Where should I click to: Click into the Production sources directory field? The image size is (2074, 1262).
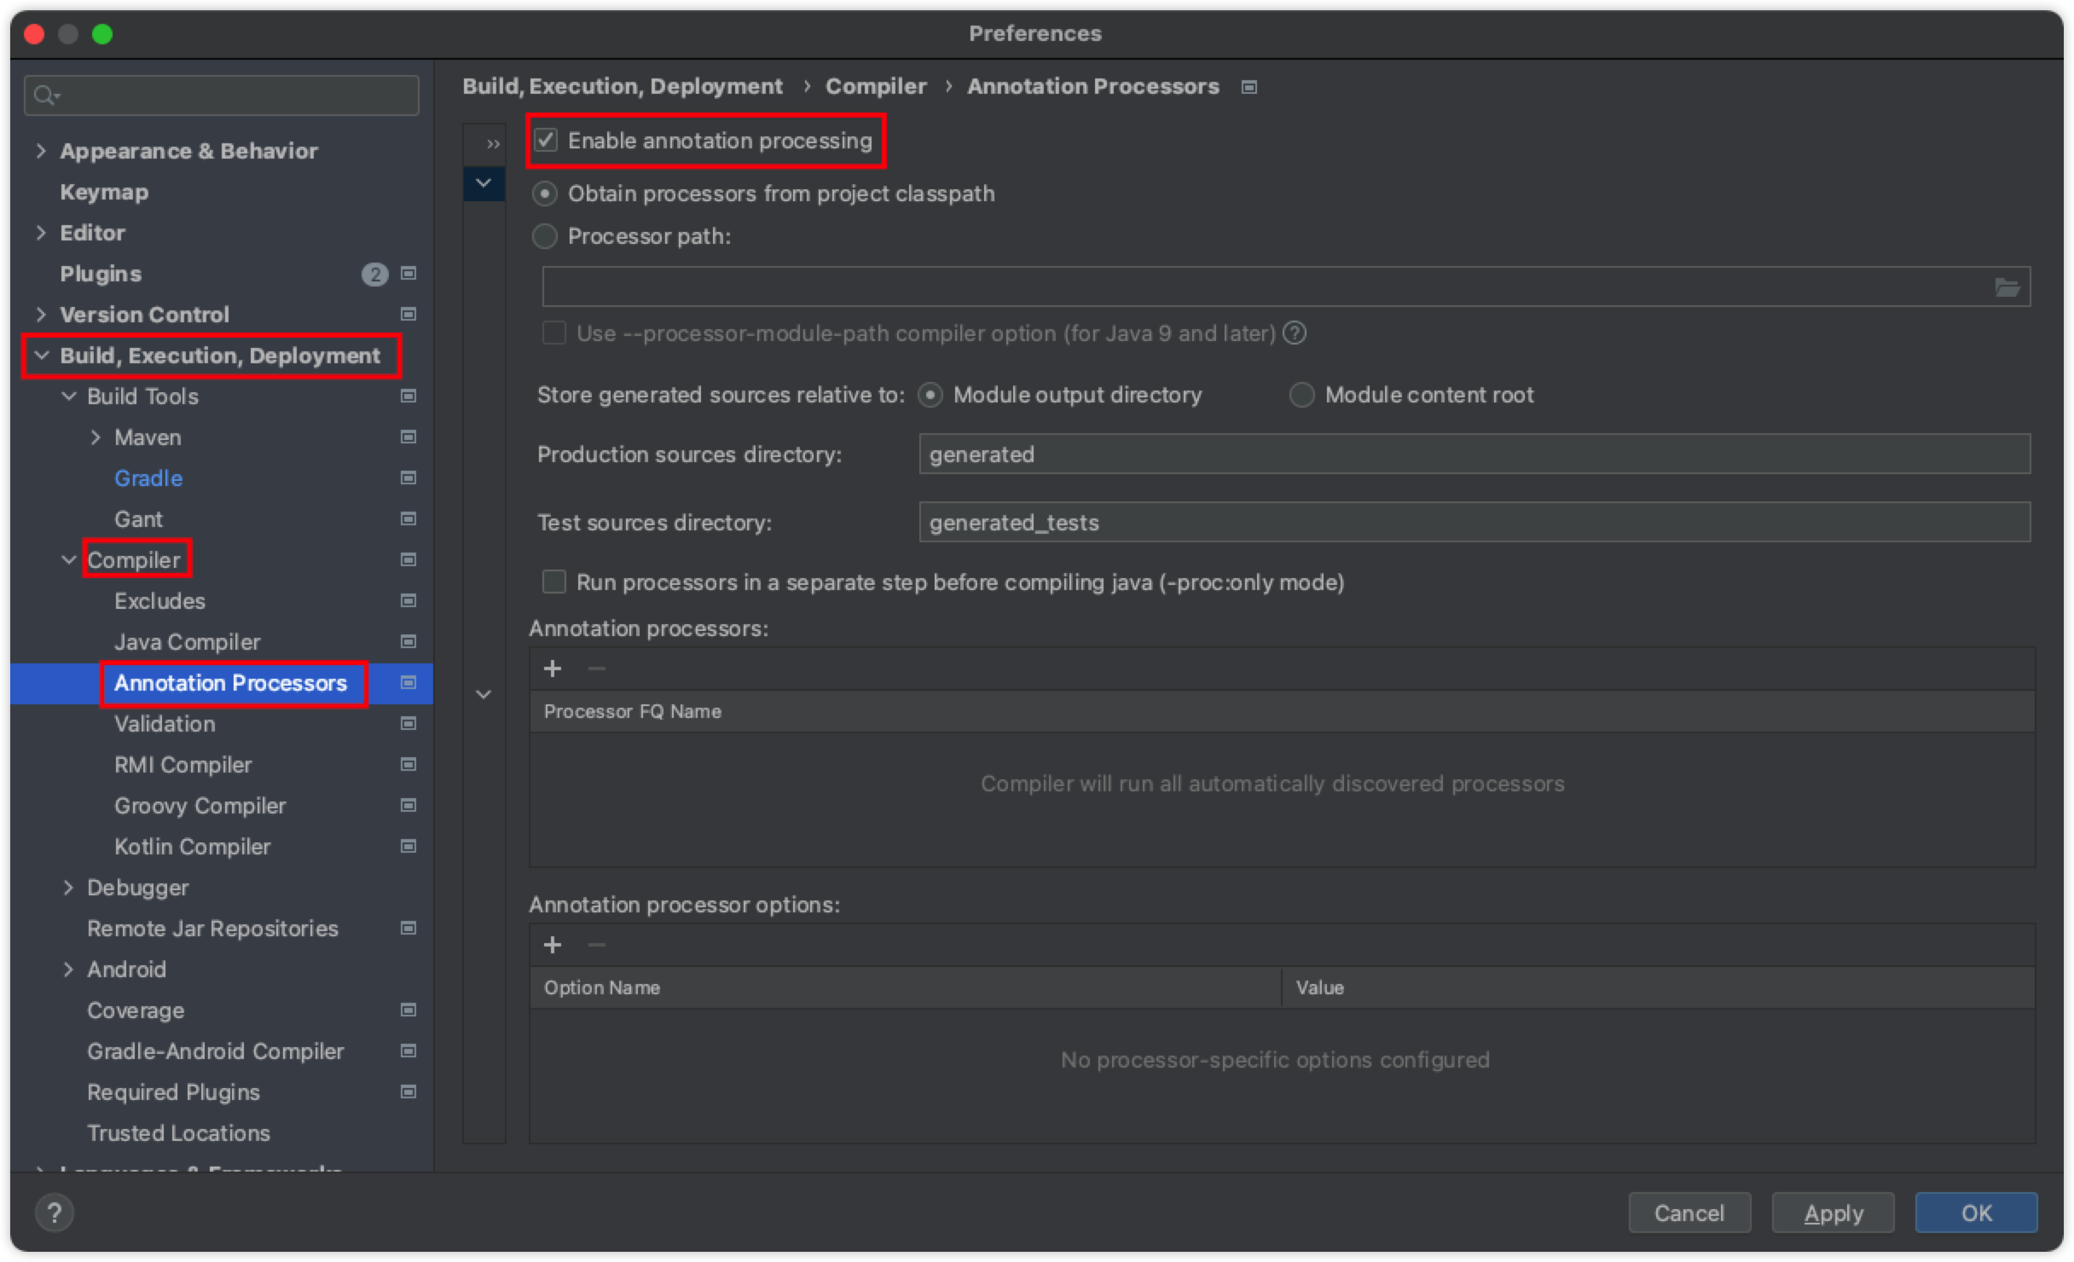[x=1474, y=454]
